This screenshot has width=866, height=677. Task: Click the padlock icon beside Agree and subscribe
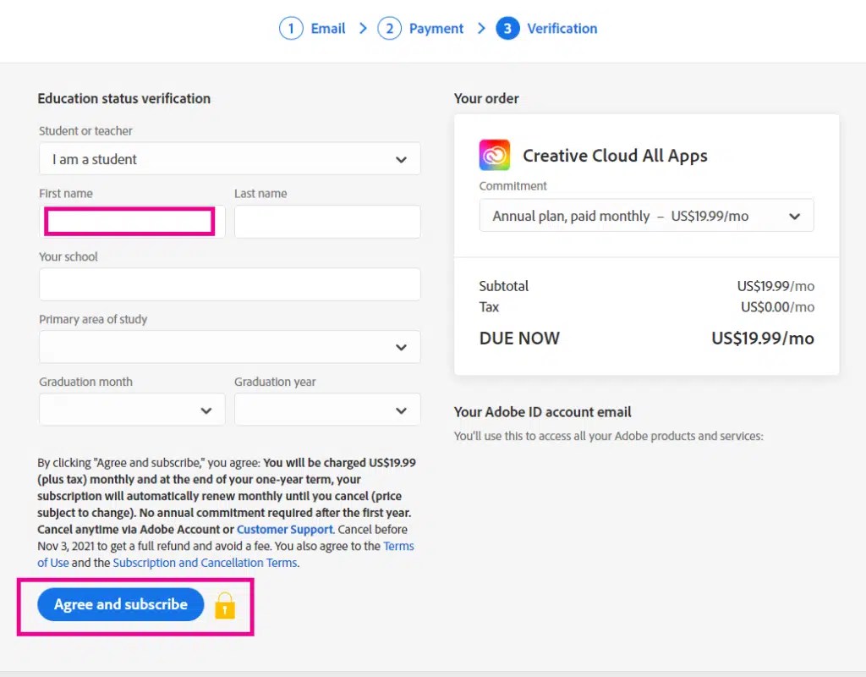pyautogui.click(x=224, y=605)
